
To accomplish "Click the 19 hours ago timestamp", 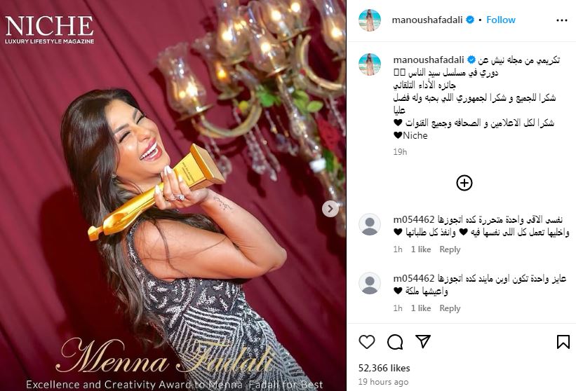I will click(x=383, y=382).
